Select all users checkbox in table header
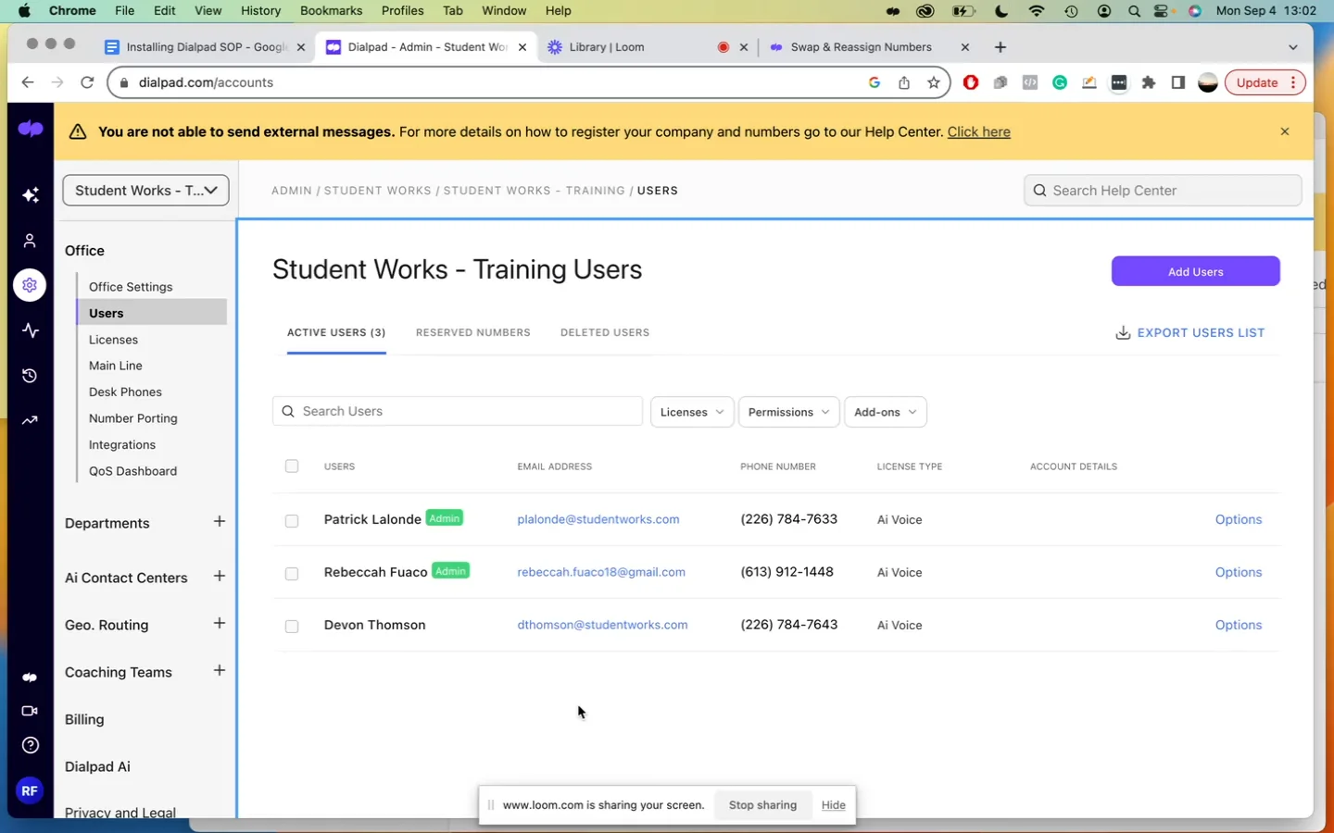 (292, 466)
